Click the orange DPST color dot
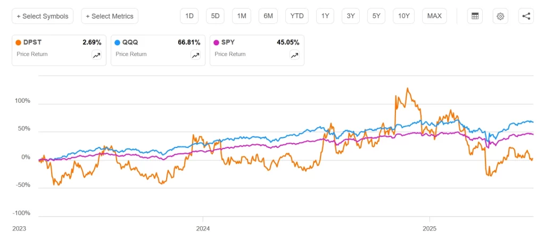Viewport: 545px width, 247px height. 19,43
